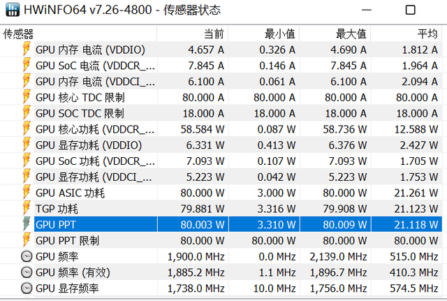Click lightning icon of GPU 核心功耗 row
Screen dimensions: 447x301
click(27, 129)
